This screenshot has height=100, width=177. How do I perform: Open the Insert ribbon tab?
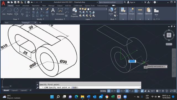point(18,6)
